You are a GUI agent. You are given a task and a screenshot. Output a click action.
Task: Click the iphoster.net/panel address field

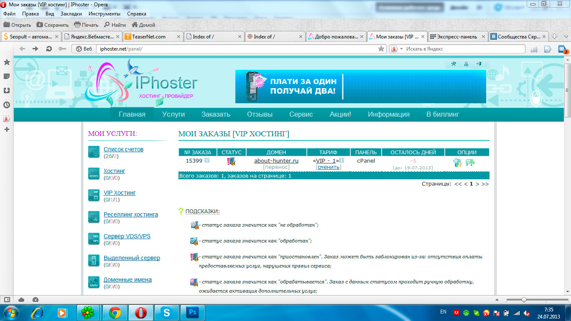click(x=237, y=49)
